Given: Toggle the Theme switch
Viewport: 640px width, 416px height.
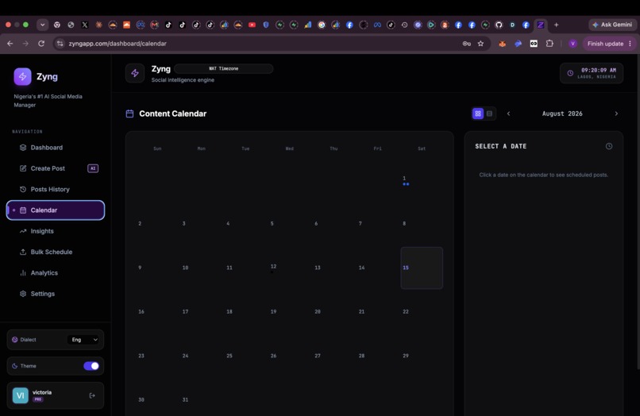Looking at the screenshot, I should point(91,366).
